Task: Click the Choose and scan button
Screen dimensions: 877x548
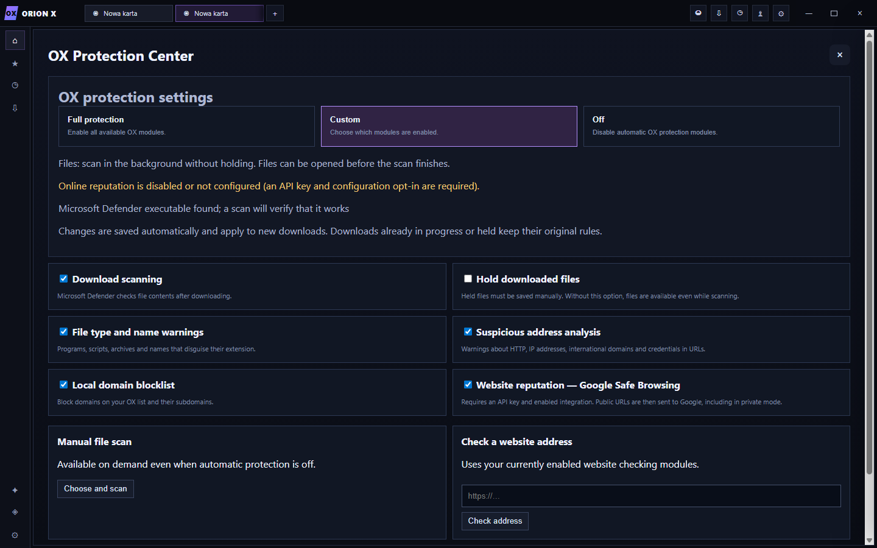Action: point(96,489)
